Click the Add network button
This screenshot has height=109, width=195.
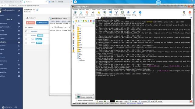pos(42,23)
